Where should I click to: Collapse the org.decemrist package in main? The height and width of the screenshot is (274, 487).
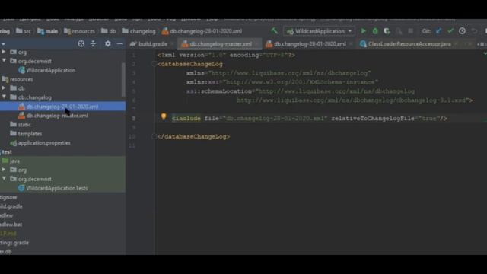[x=4, y=61]
